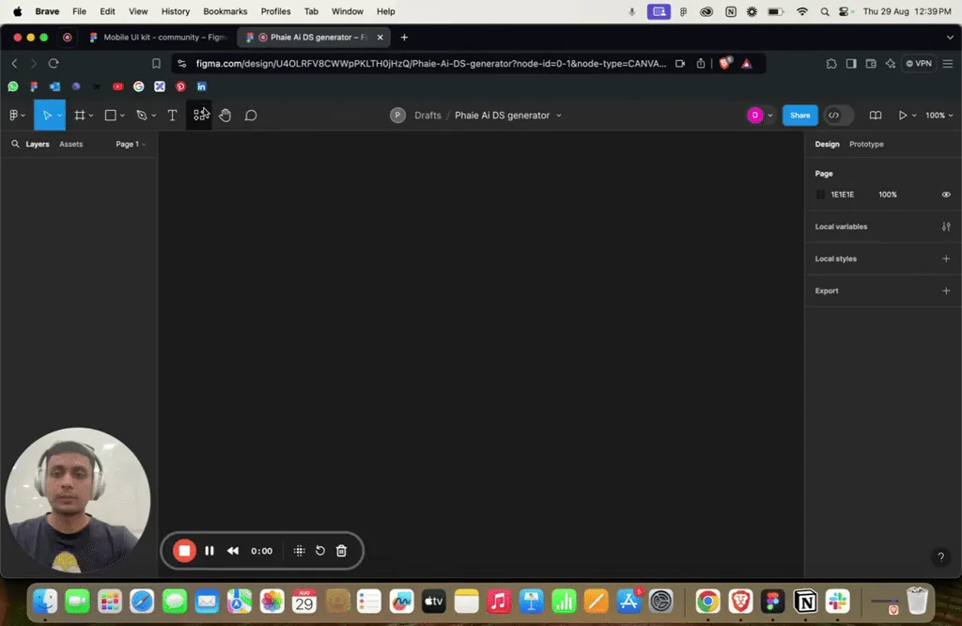Click the page background color swatch
The height and width of the screenshot is (626, 962).
820,195
